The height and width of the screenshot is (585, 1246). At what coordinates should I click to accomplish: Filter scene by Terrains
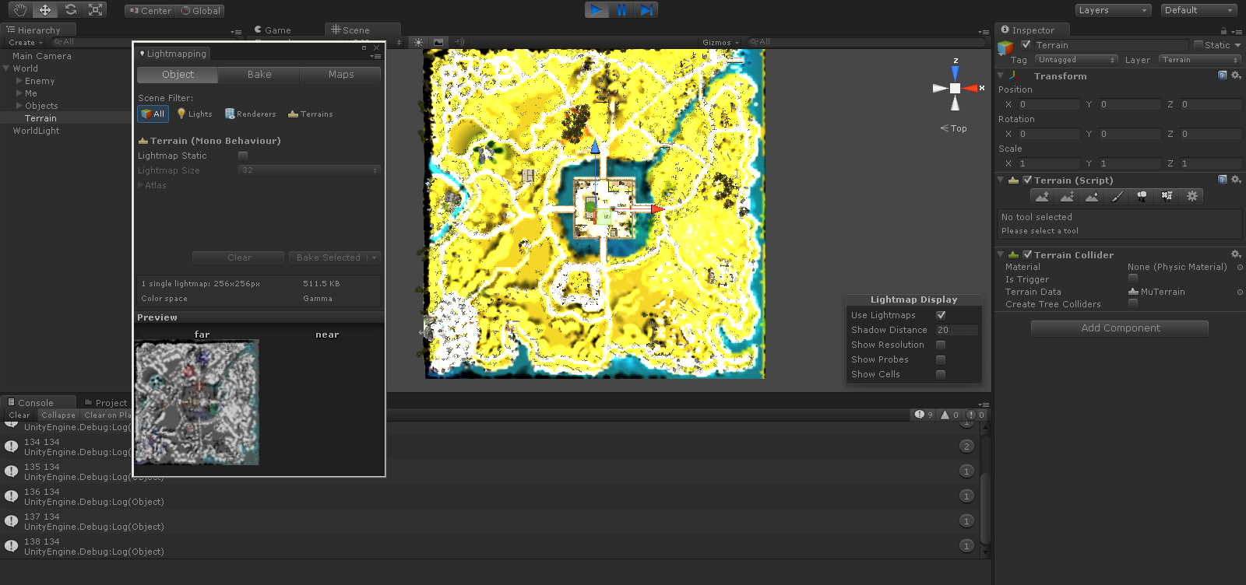click(x=310, y=114)
